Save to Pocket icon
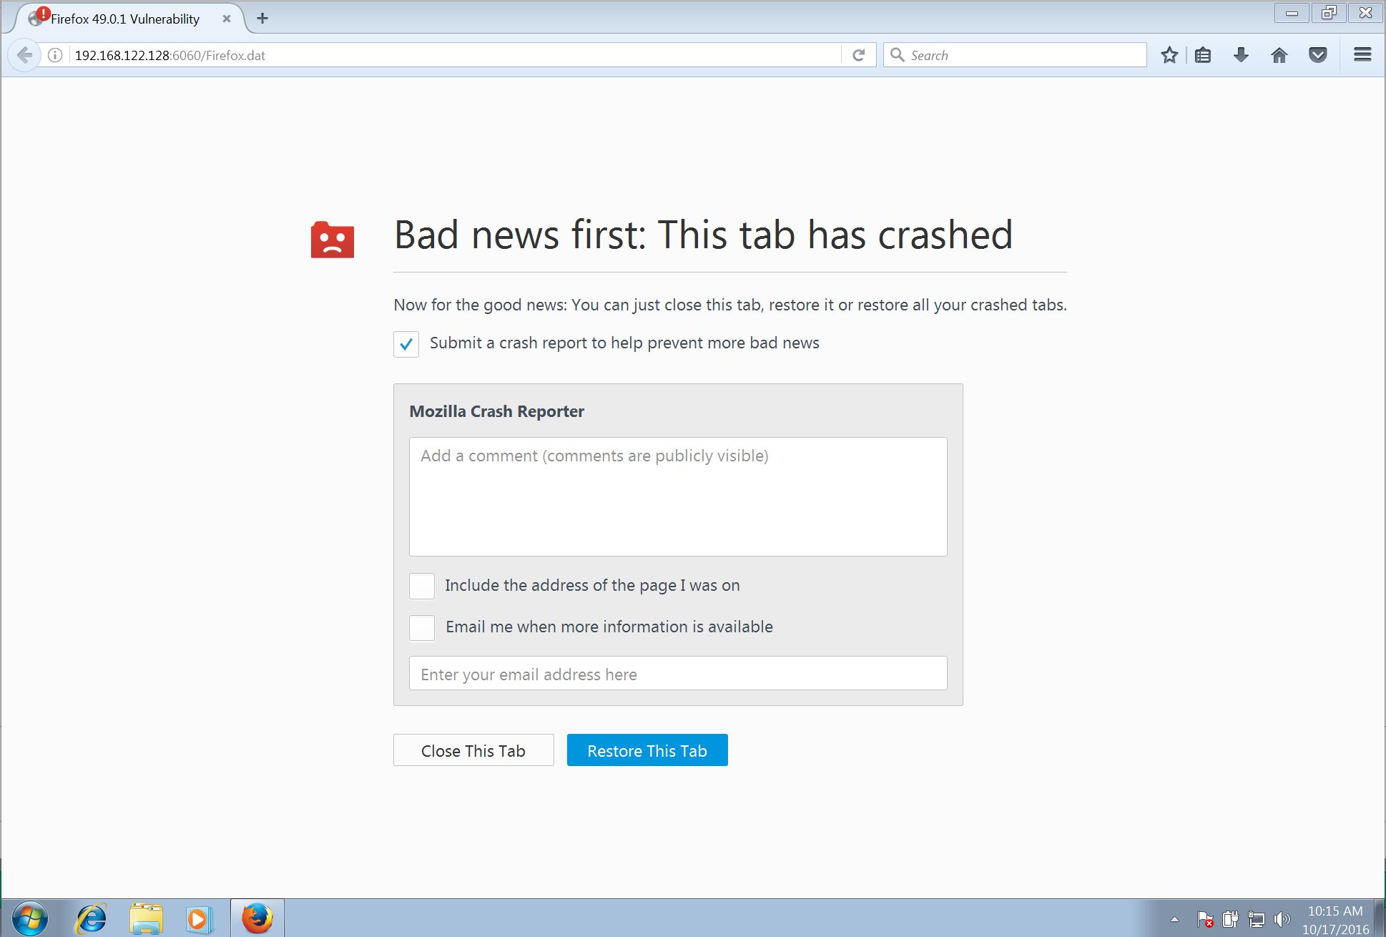Viewport: 1386px width, 937px height. click(x=1318, y=55)
